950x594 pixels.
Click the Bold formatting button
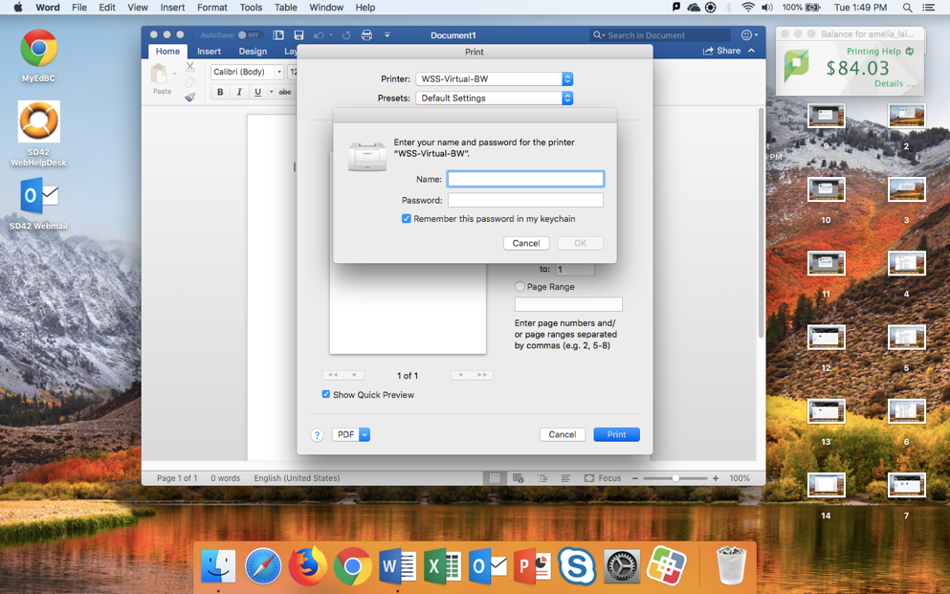[220, 92]
